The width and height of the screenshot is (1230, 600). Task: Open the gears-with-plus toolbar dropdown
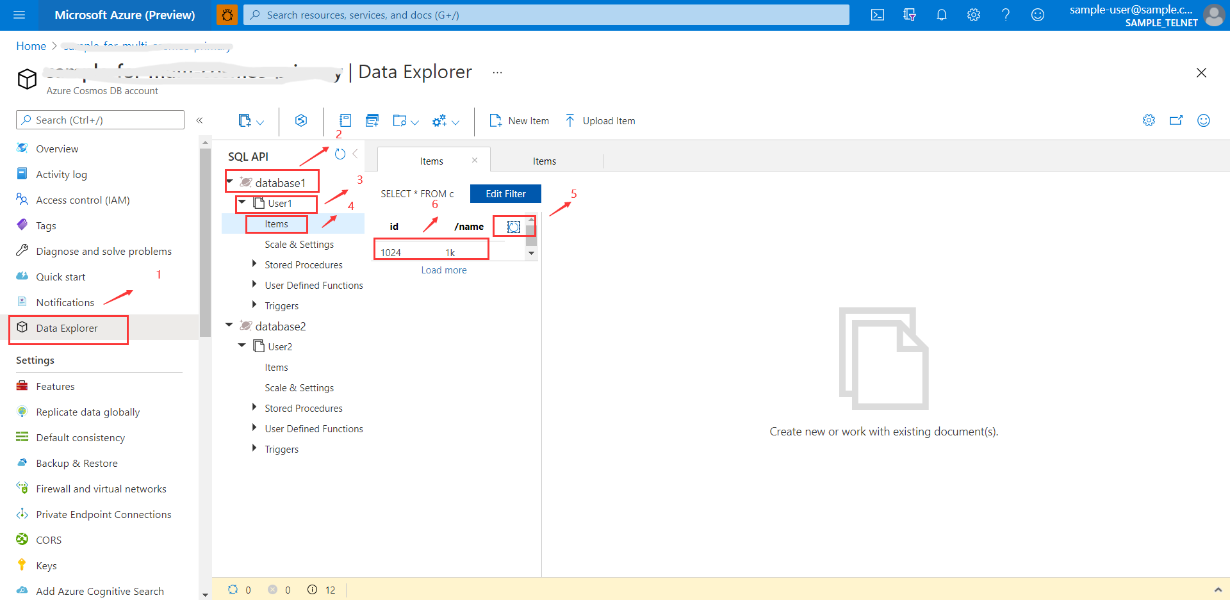(446, 120)
